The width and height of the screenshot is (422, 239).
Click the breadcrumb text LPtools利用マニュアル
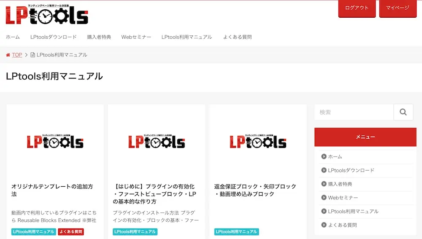pos(62,55)
